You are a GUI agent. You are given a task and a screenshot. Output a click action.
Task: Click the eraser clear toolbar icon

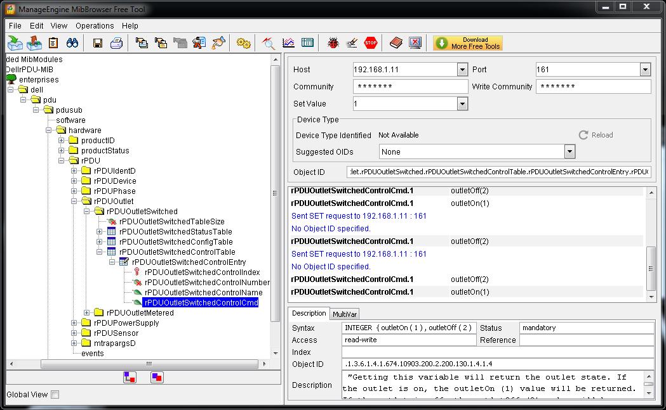pyautogui.click(x=352, y=43)
